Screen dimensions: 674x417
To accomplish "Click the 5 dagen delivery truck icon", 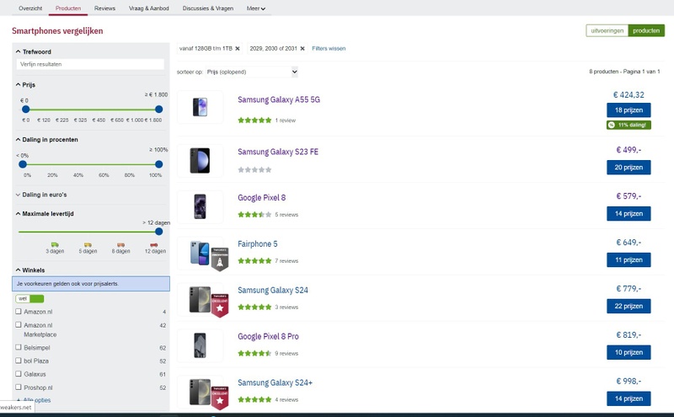I will pos(88,244).
